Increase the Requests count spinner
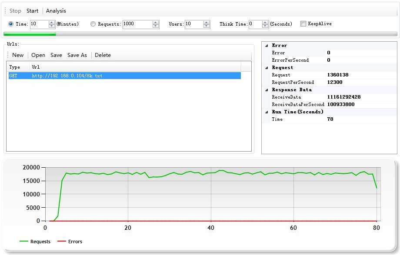This screenshot has height=255, width=400. tap(156, 23)
